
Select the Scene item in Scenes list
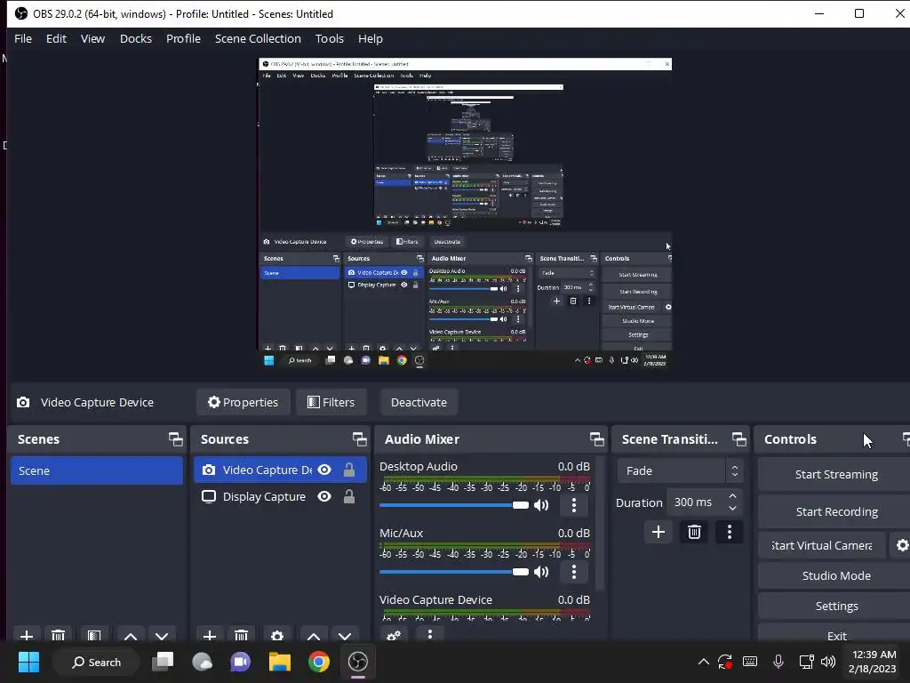point(97,470)
